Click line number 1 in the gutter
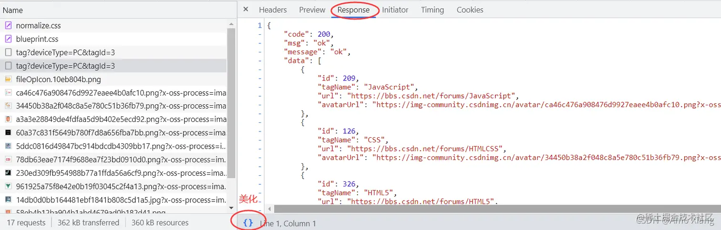The image size is (721, 230). (259, 26)
